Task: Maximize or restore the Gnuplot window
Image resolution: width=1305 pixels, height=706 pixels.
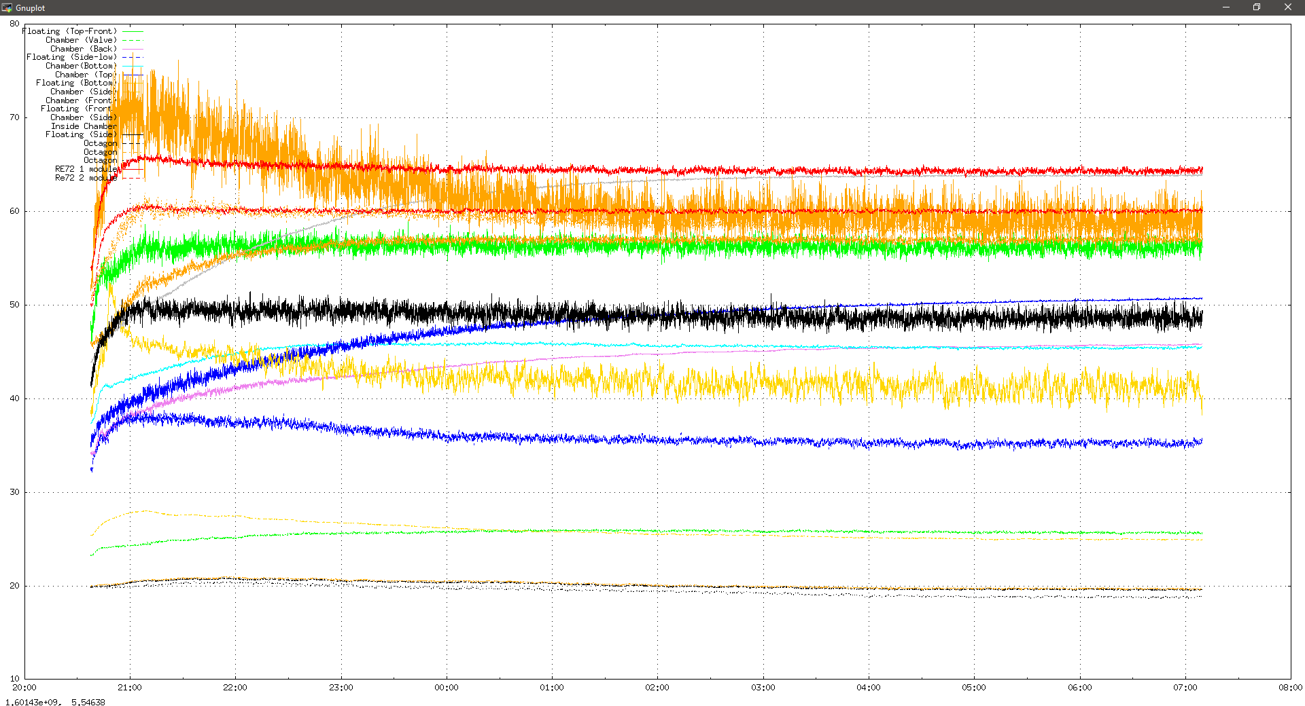Action: click(x=1257, y=7)
